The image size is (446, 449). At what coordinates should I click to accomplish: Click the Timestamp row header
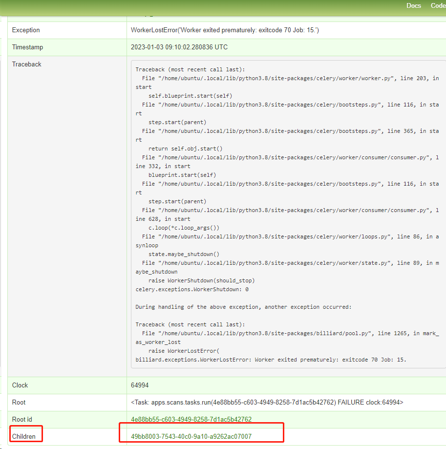[27, 47]
